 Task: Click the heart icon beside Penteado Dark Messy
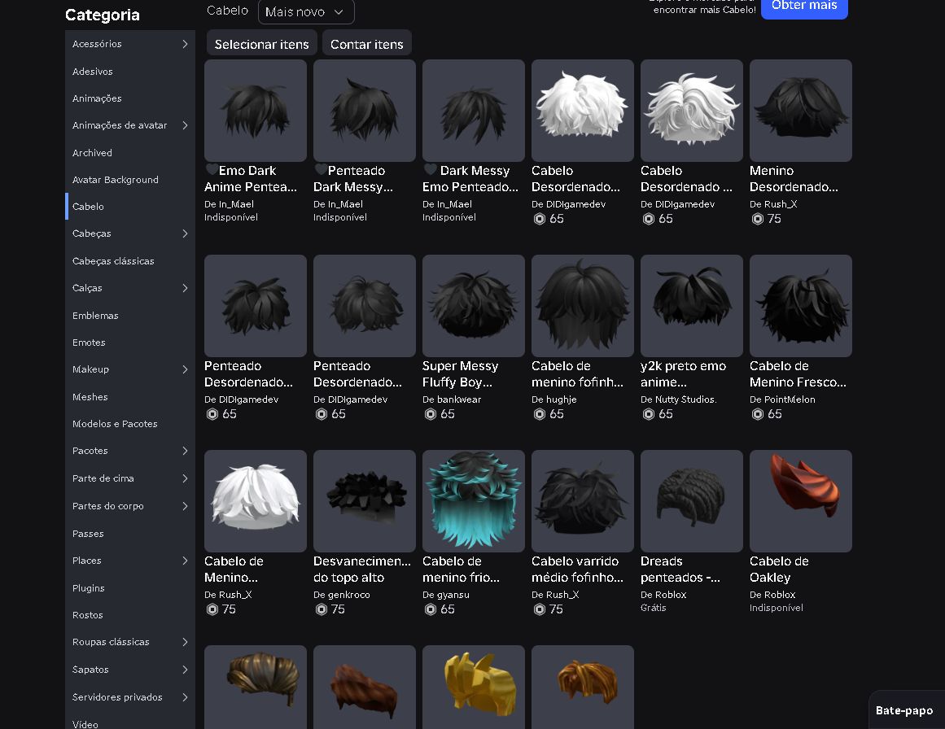tap(320, 170)
